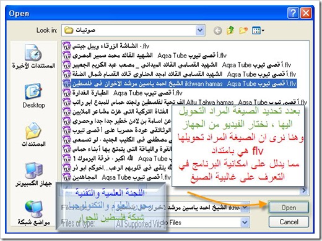
Task: Click the Cancel button
Action: point(289,222)
